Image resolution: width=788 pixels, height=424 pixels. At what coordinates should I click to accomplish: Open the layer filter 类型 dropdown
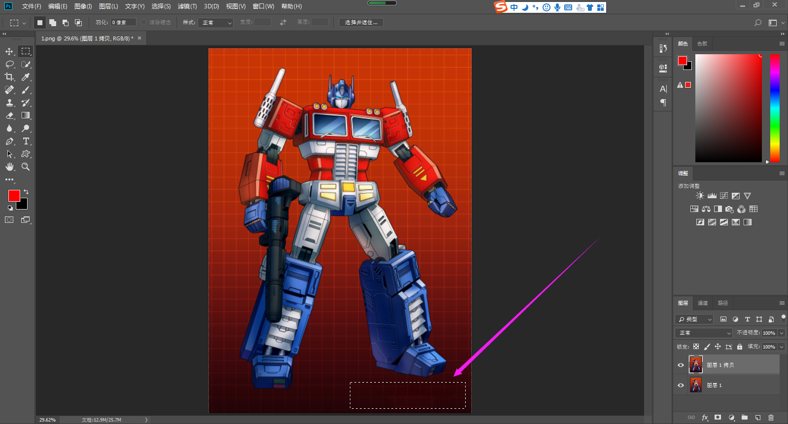click(x=694, y=319)
